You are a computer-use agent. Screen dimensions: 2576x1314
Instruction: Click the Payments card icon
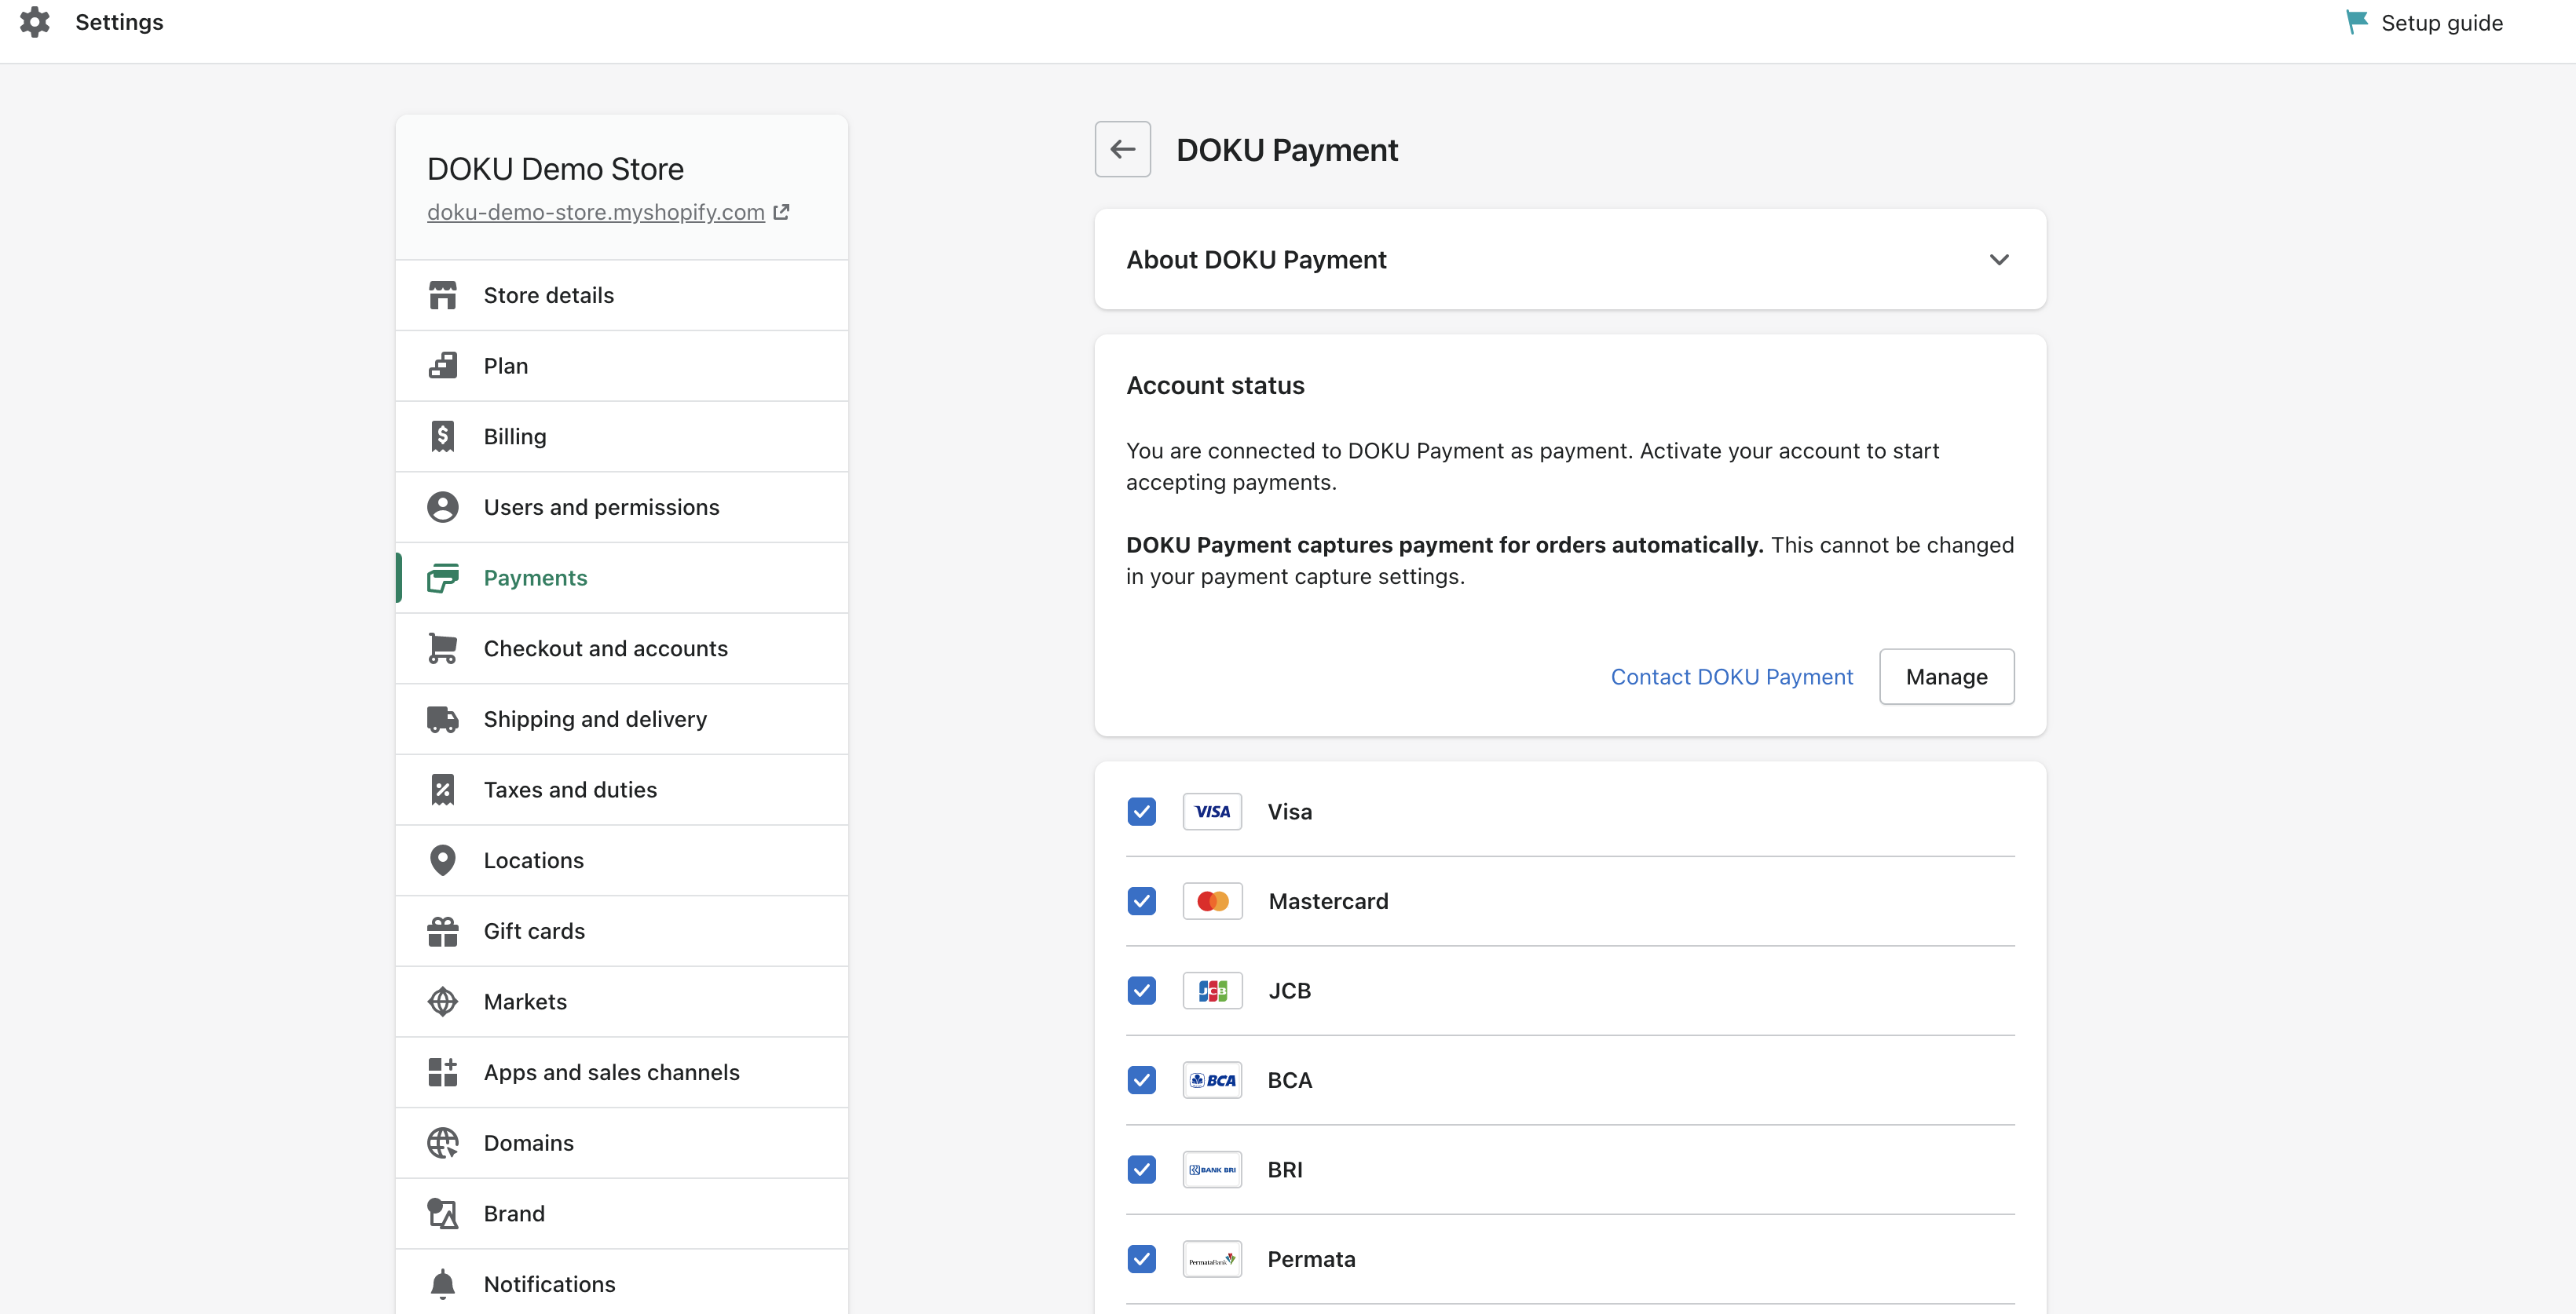click(443, 578)
